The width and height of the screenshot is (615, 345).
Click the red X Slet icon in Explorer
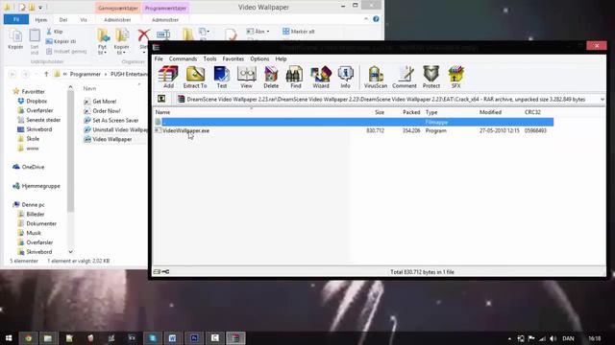coord(143,35)
